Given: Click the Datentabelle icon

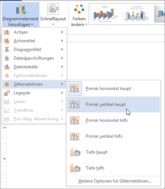Looking at the screenshot, I should click(x=7, y=67).
